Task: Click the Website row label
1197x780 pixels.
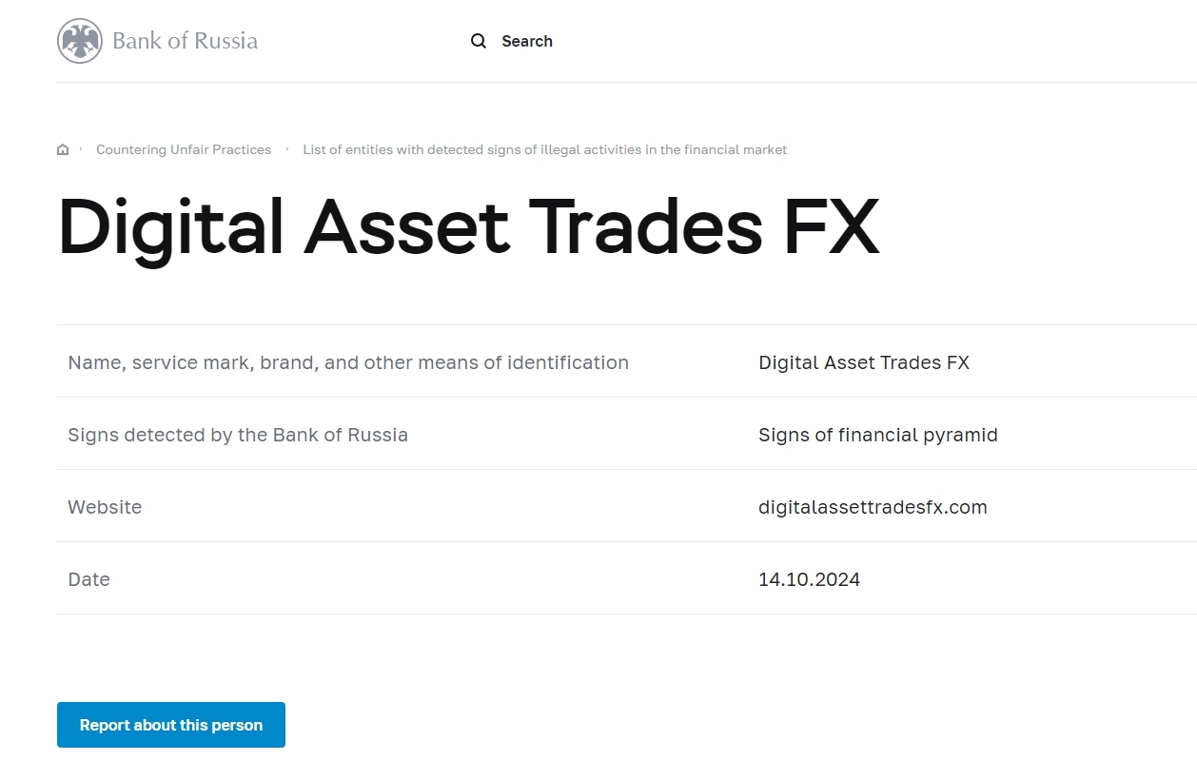Action: (105, 507)
